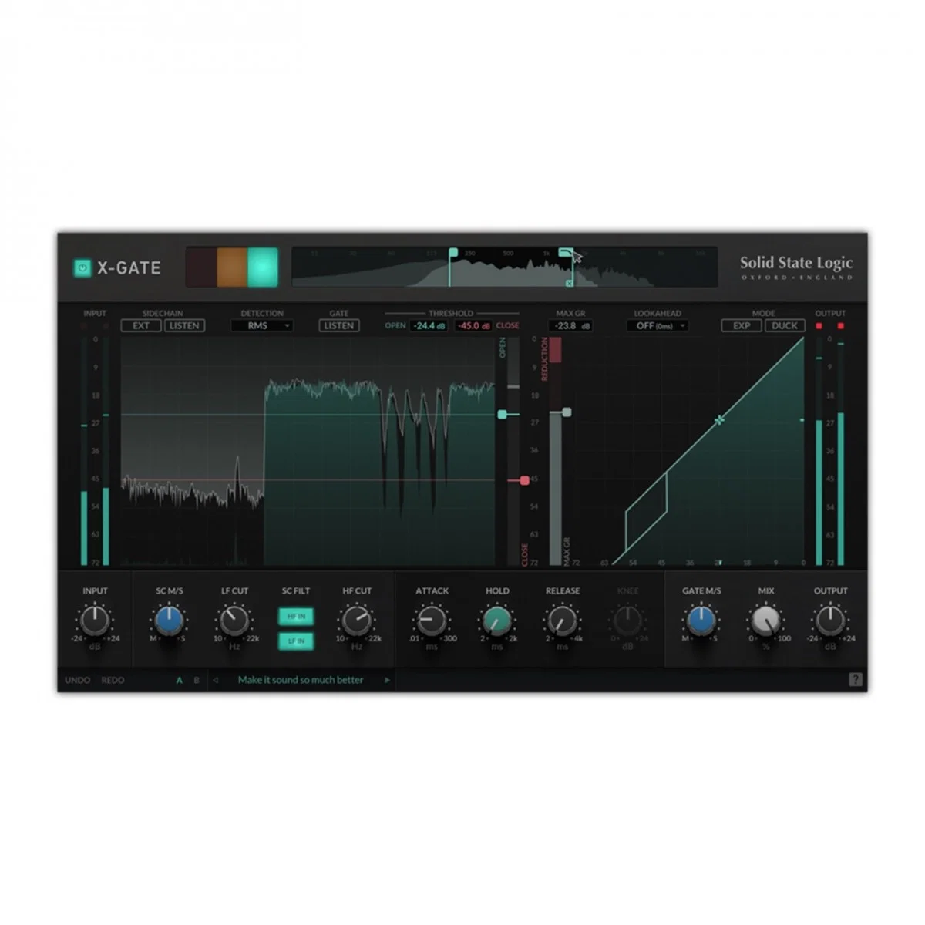
Task: Click the THRESHOLD section label
Action: [451, 313]
